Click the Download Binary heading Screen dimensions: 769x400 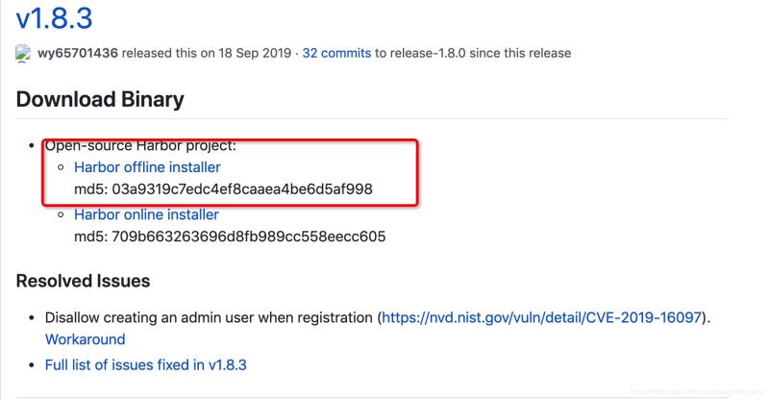[100, 100]
